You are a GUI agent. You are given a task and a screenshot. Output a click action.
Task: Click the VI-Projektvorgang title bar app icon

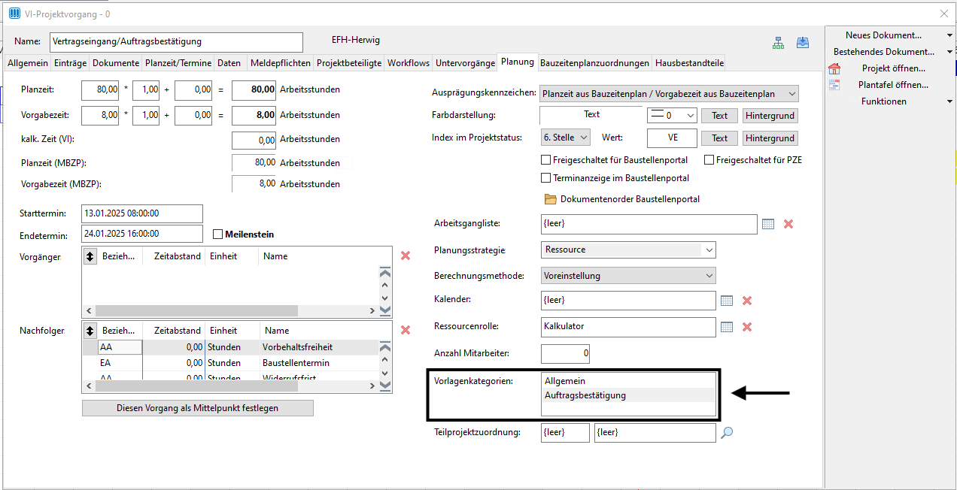14,14
